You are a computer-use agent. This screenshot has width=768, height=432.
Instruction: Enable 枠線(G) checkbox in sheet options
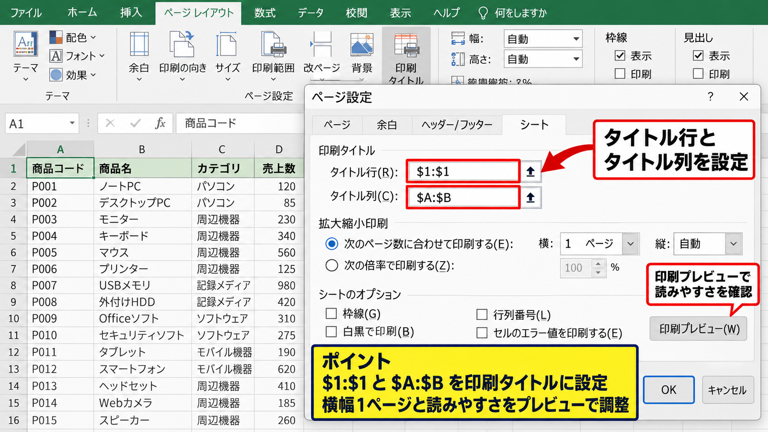pos(331,314)
